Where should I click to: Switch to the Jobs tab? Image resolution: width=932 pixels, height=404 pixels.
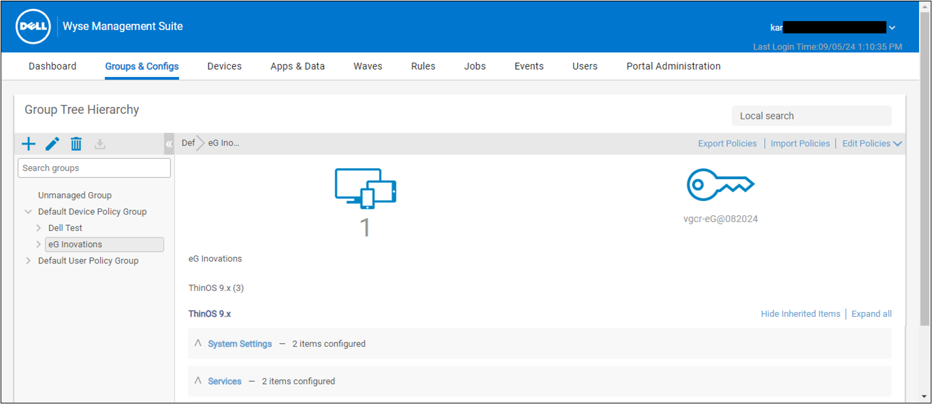pyautogui.click(x=475, y=66)
